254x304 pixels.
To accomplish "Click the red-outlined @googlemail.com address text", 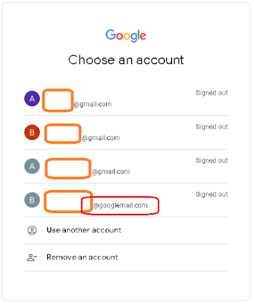I will point(120,205).
